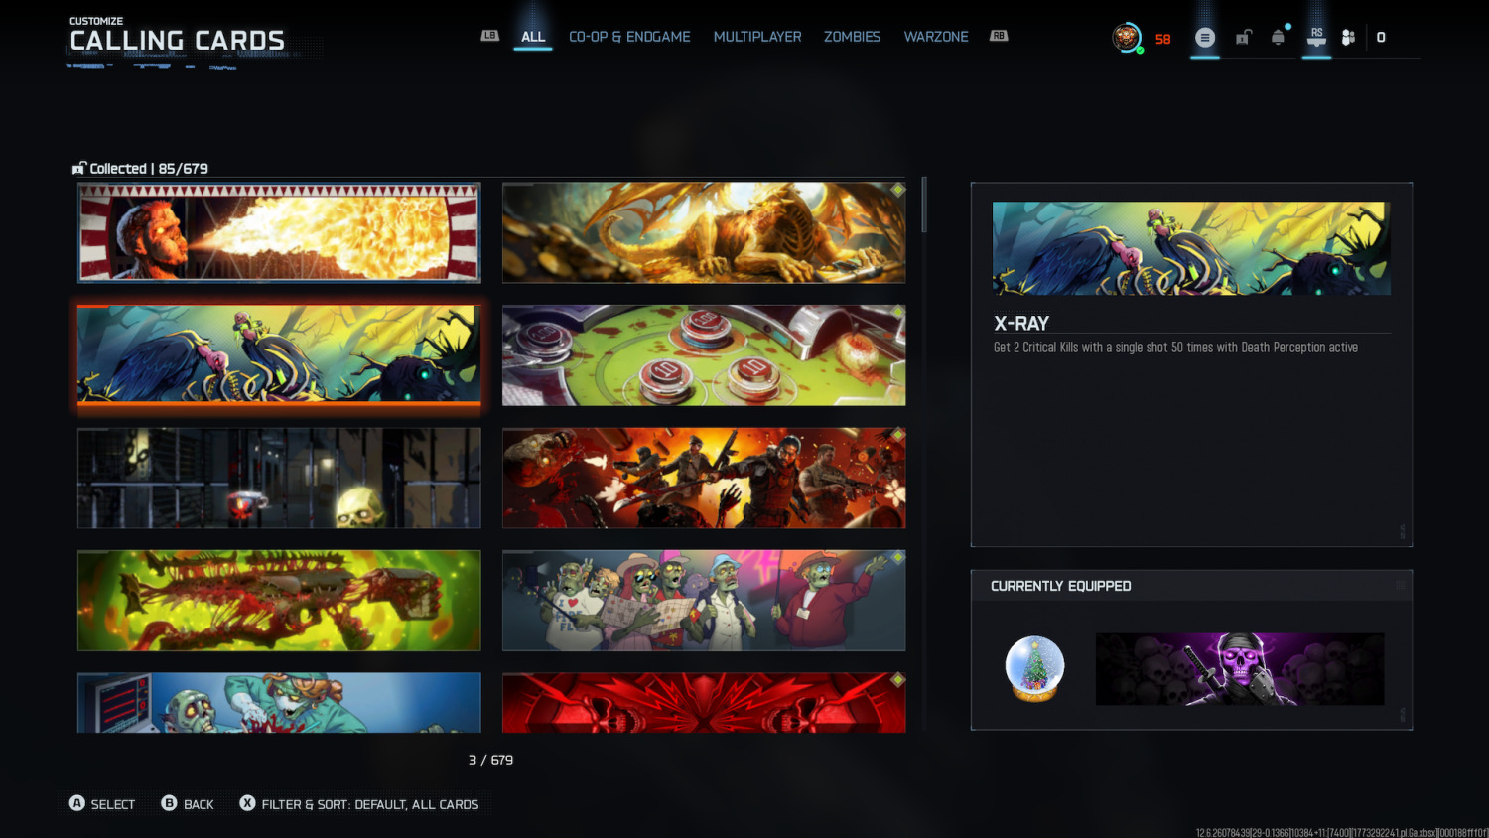1489x838 pixels.
Task: Select the dark prison skull calling card
Action: click(x=279, y=478)
